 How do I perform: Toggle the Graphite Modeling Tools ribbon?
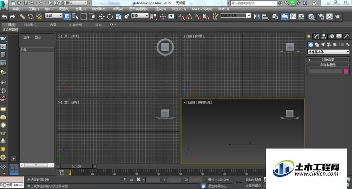tap(284, 17)
